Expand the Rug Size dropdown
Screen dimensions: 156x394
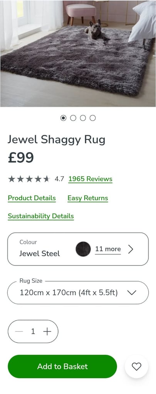(x=78, y=293)
